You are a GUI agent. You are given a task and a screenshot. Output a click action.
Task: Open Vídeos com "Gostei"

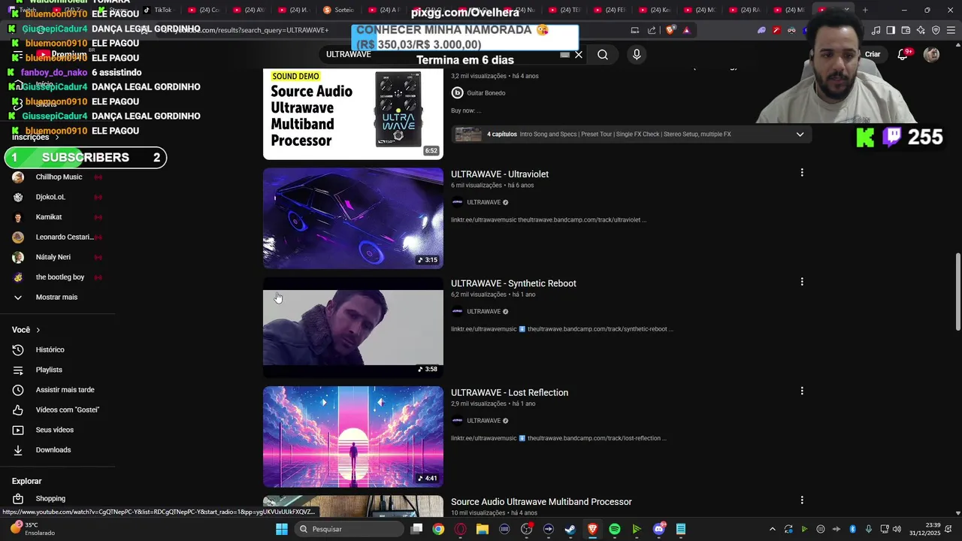67,410
